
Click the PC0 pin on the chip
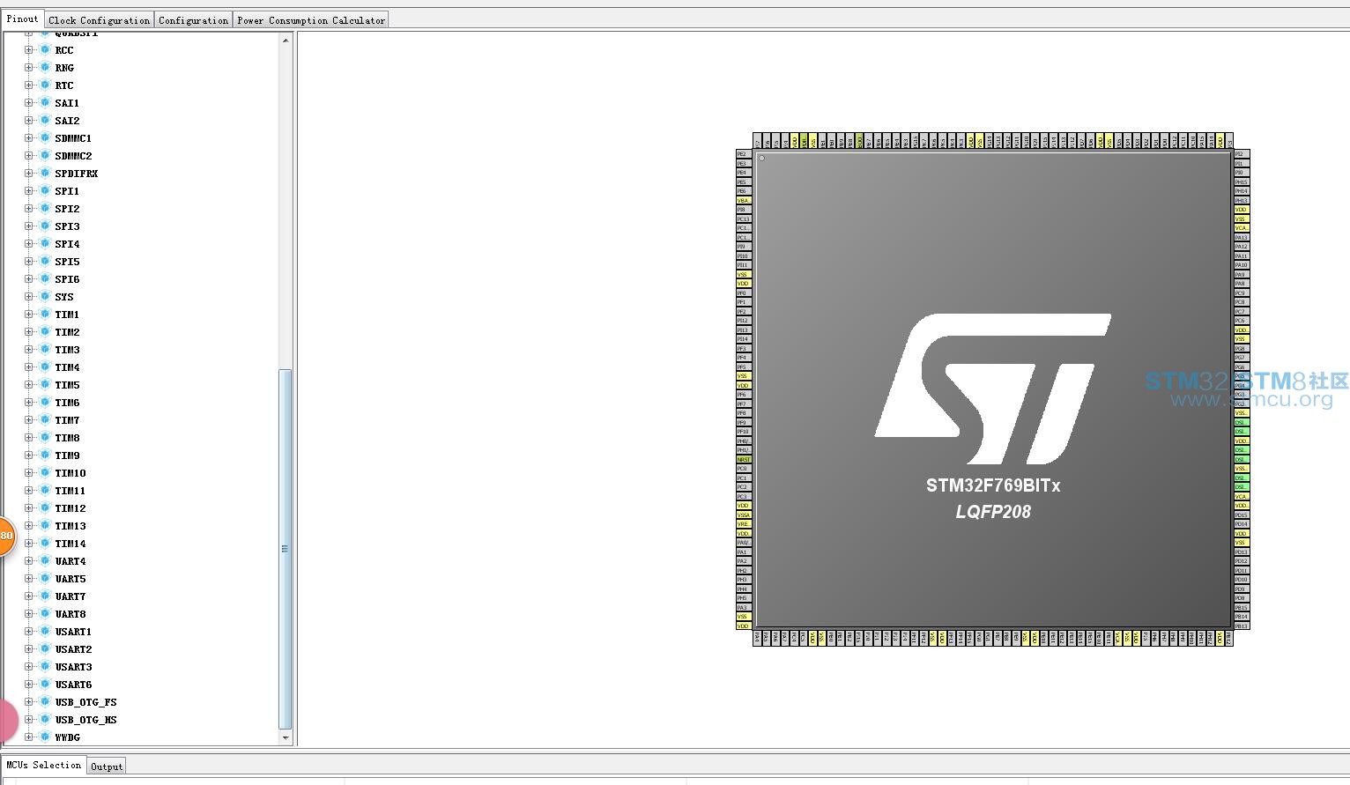point(744,469)
